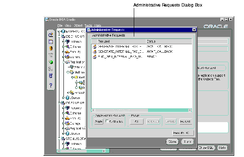Viewport: 244px width, 157px height.
Task: Click Apply in the Apply Admin Requests group
Action: point(99,121)
